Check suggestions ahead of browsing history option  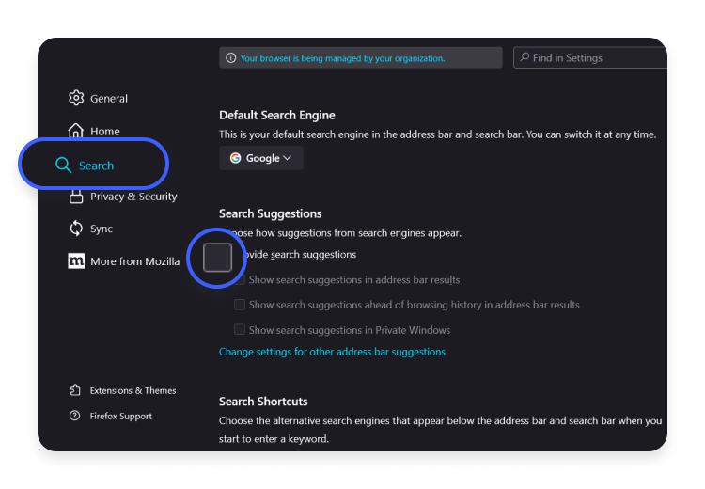[x=240, y=305]
